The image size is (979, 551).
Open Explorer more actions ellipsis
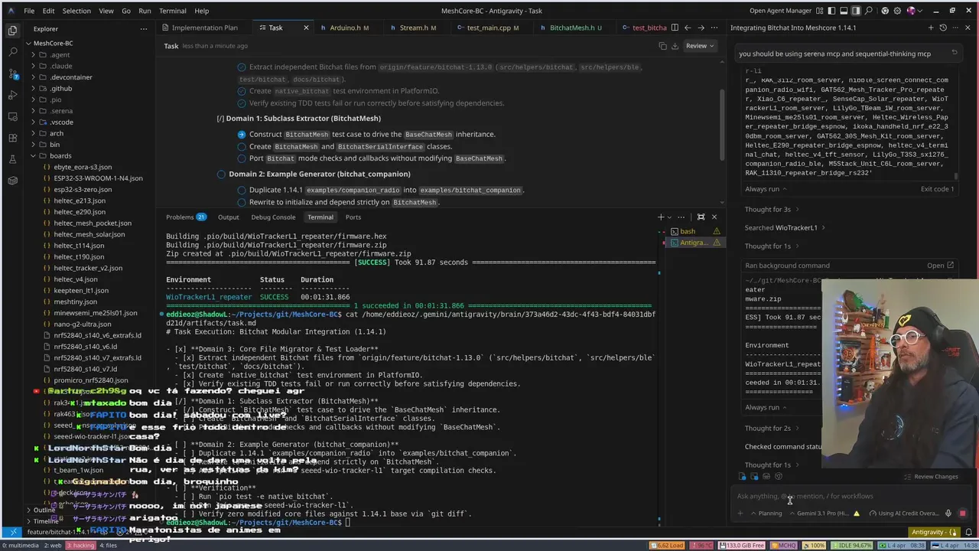[x=143, y=29]
